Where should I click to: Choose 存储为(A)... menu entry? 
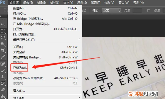[45, 68]
